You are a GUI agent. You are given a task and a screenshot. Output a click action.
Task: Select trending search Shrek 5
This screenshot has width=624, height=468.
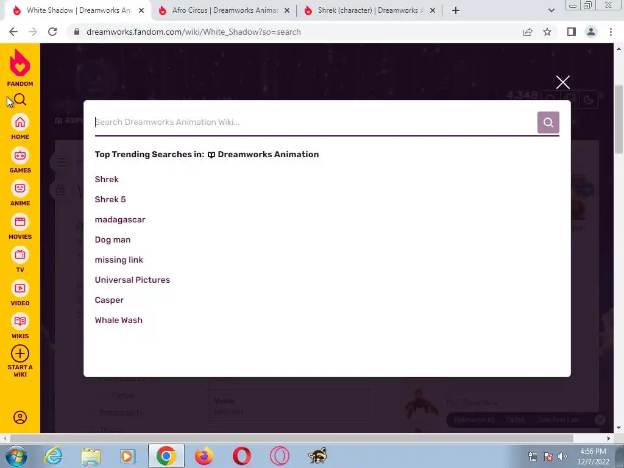[110, 199]
